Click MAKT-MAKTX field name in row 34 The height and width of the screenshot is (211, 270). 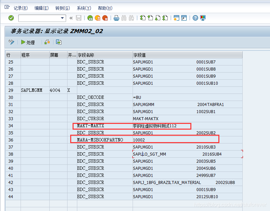90,126
